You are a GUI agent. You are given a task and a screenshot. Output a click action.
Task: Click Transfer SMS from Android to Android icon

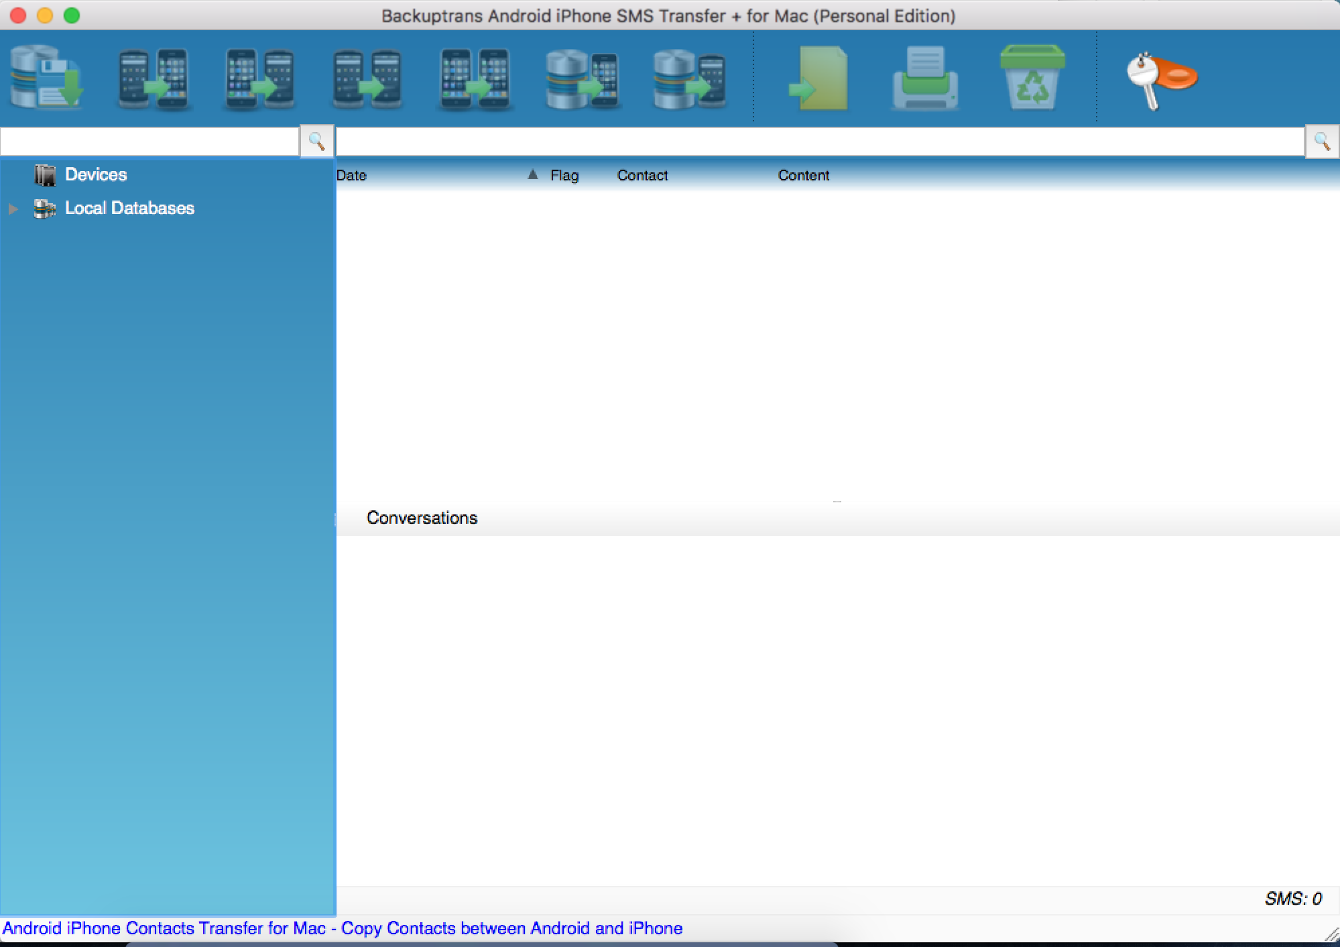pyautogui.click(x=367, y=78)
